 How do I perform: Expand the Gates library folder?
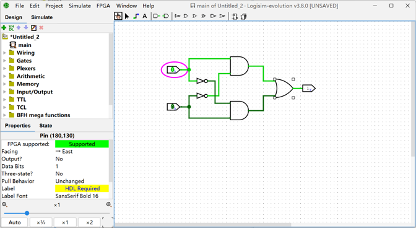pos(4,61)
